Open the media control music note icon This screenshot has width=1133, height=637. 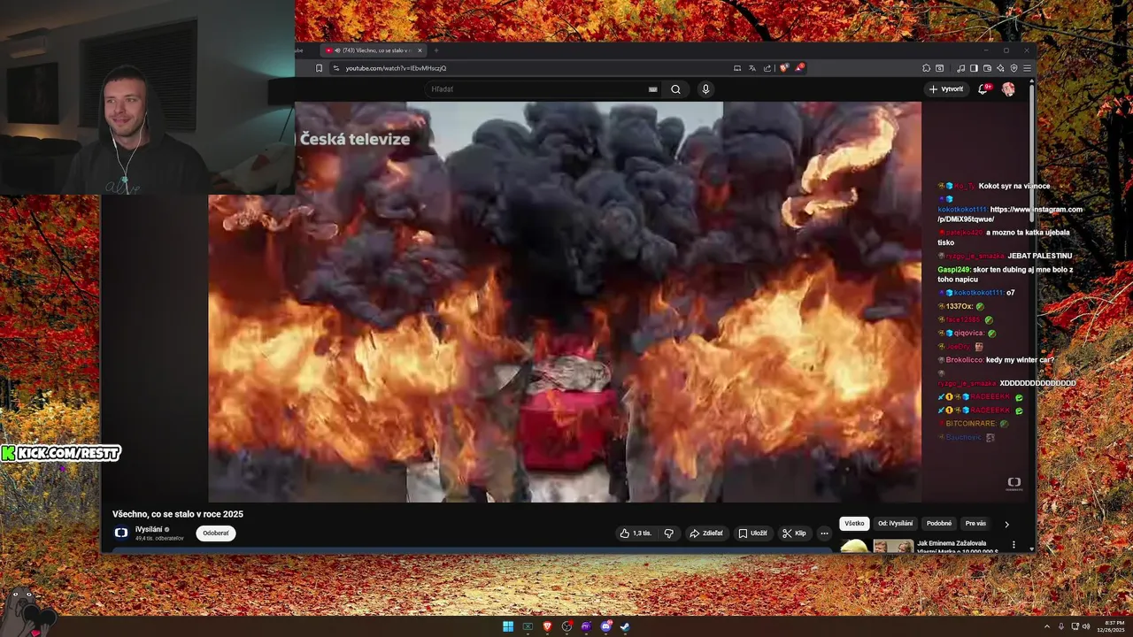click(x=961, y=68)
